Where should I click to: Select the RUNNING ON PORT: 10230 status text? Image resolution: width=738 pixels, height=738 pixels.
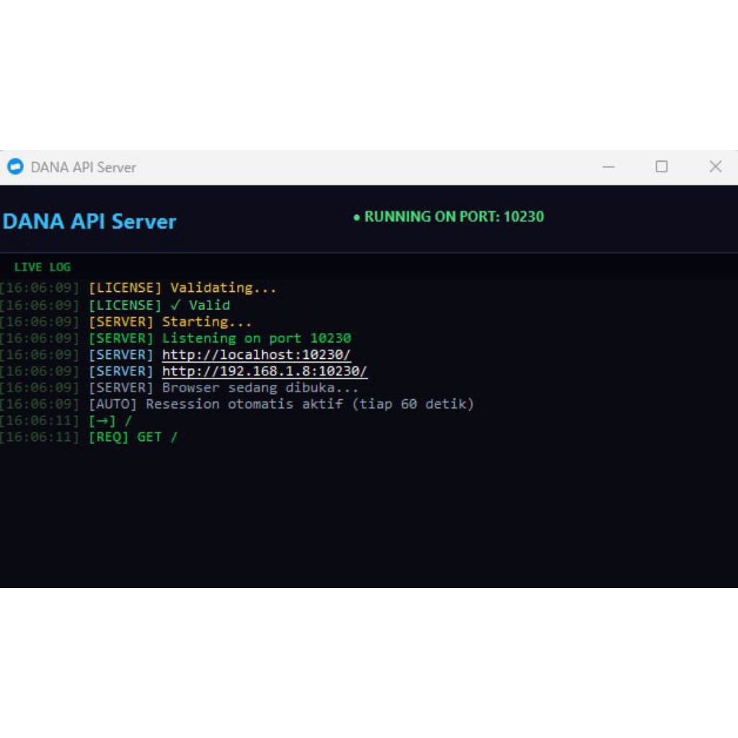click(454, 216)
